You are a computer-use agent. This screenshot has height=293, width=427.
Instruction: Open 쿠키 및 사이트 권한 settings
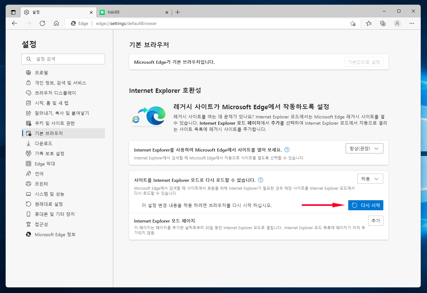pyautogui.click(x=63, y=123)
